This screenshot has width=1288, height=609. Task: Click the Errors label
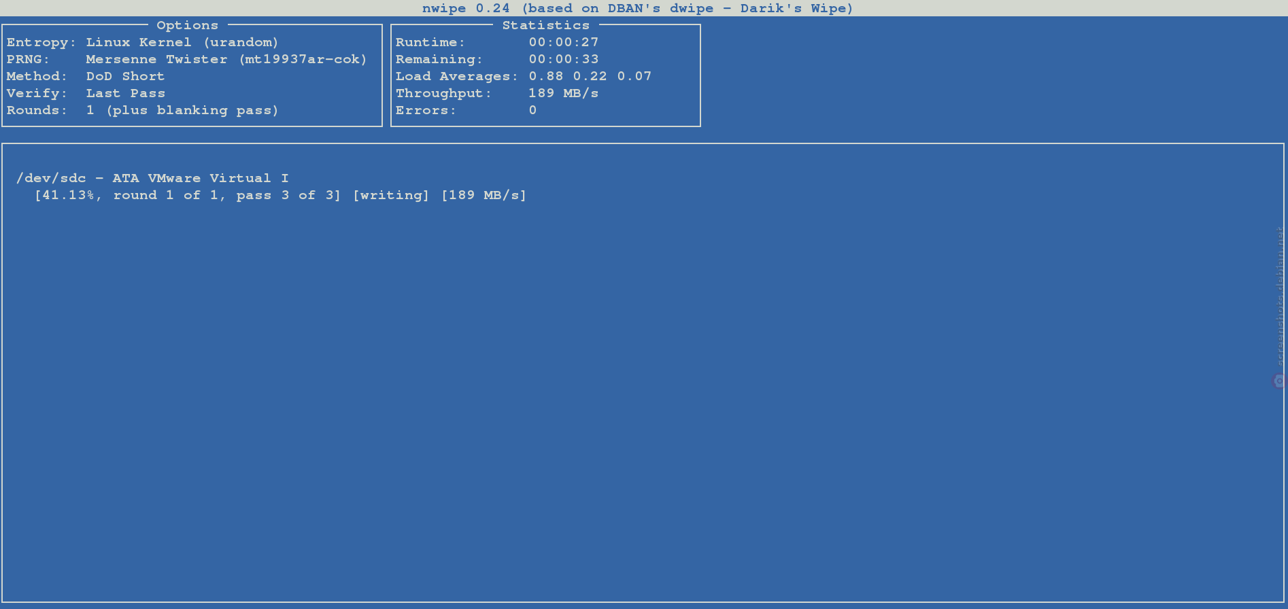[426, 110]
